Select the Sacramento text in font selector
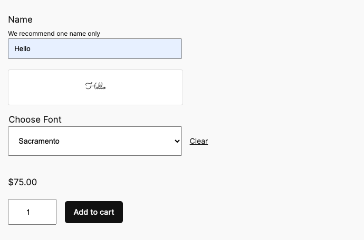This screenshot has height=240, width=364. coord(39,141)
